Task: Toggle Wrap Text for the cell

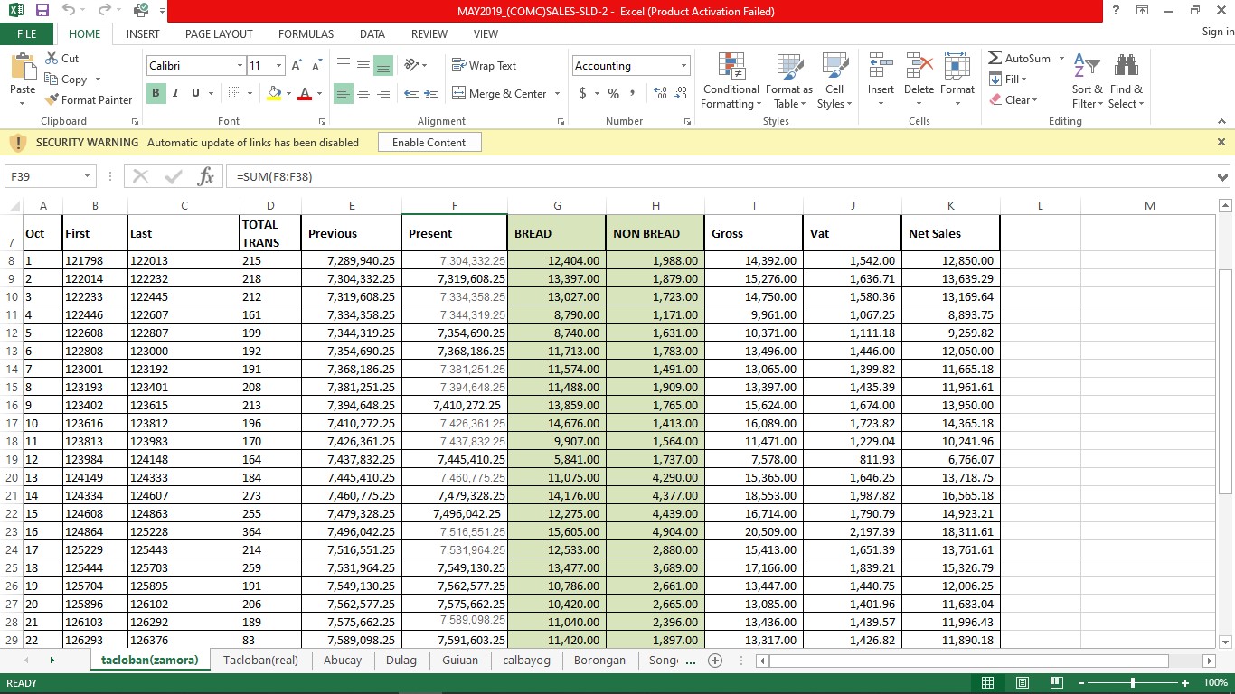Action: [484, 66]
